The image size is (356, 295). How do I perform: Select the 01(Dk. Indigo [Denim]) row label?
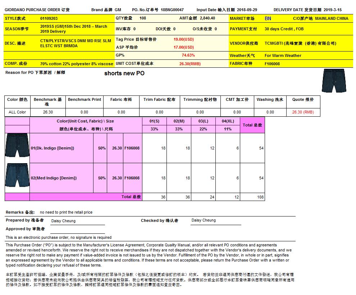(53, 148)
